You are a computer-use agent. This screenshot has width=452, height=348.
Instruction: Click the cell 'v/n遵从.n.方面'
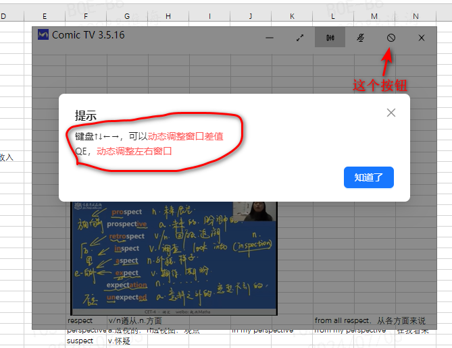[x=135, y=320]
